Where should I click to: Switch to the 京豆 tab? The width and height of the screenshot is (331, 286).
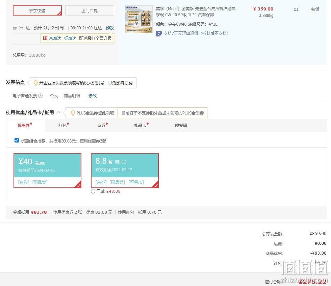(101, 125)
